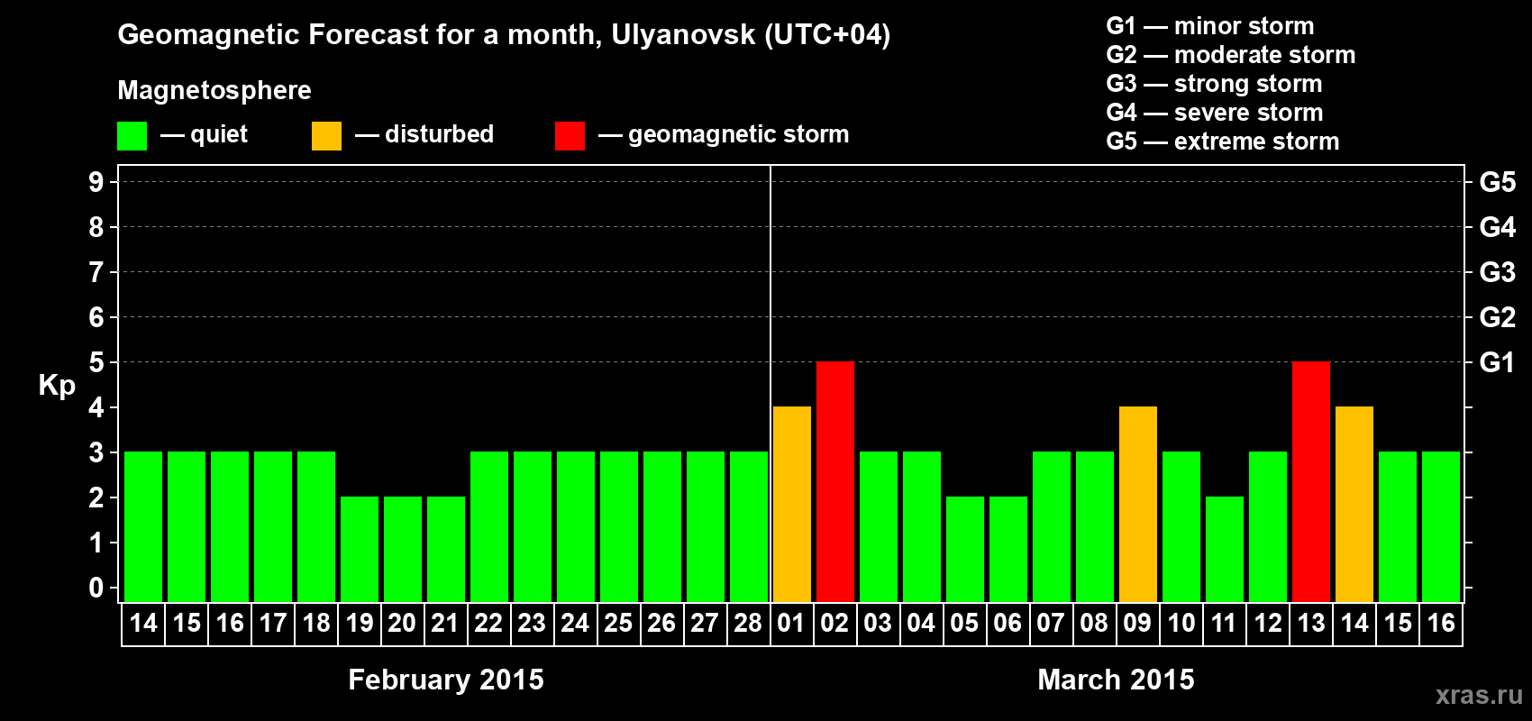Click the orange disturbed legend swatch

326,136
